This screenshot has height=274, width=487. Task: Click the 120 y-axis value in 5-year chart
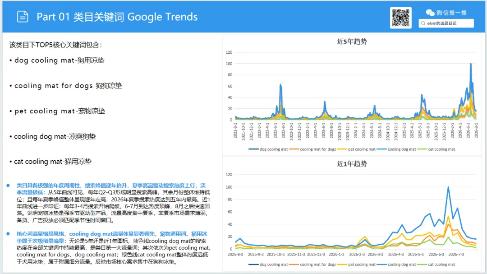229,52
